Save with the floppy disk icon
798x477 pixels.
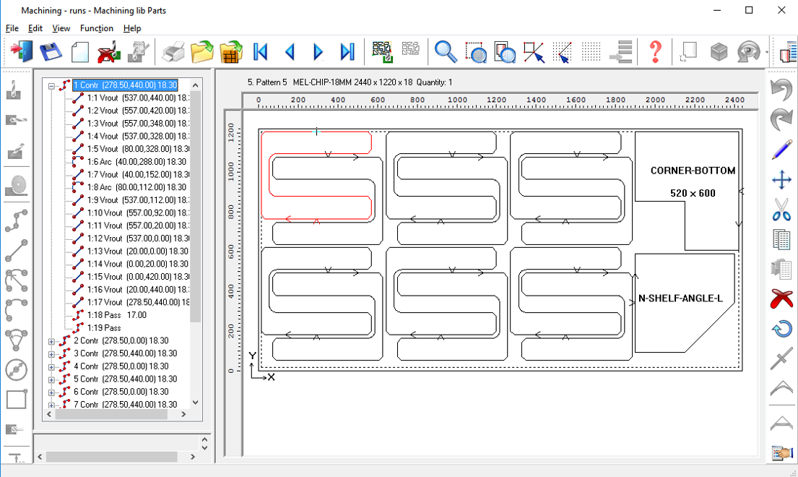51,51
